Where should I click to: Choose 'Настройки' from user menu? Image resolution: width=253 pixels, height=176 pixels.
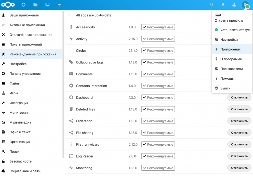tap(229, 40)
